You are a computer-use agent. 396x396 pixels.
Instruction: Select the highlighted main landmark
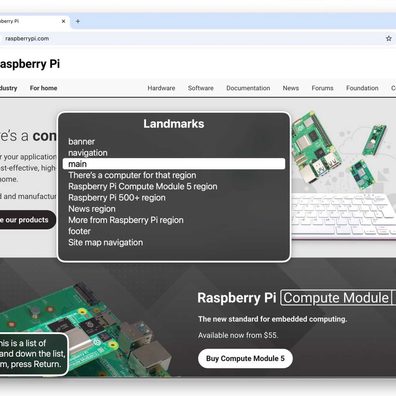coord(173,164)
